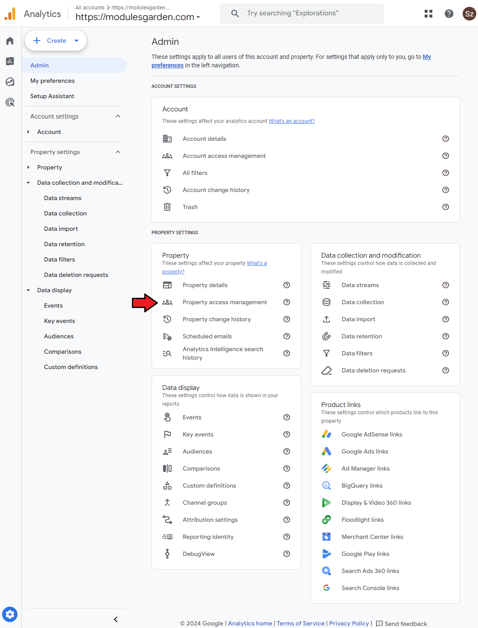Click the Admin gear icon at bottom left
The width and height of the screenshot is (478, 628).
[10, 614]
